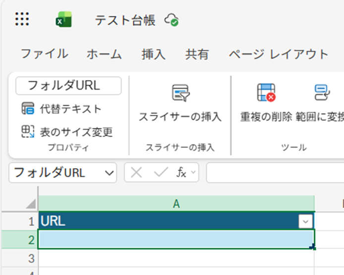Image resolution: width=344 pixels, height=275 pixels.
Task: Select column A header
Action: coord(176,204)
